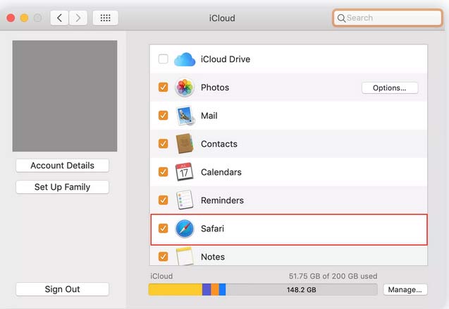Screen dimensions: 449x309
Task: Click the Safari label
Action: click(212, 229)
